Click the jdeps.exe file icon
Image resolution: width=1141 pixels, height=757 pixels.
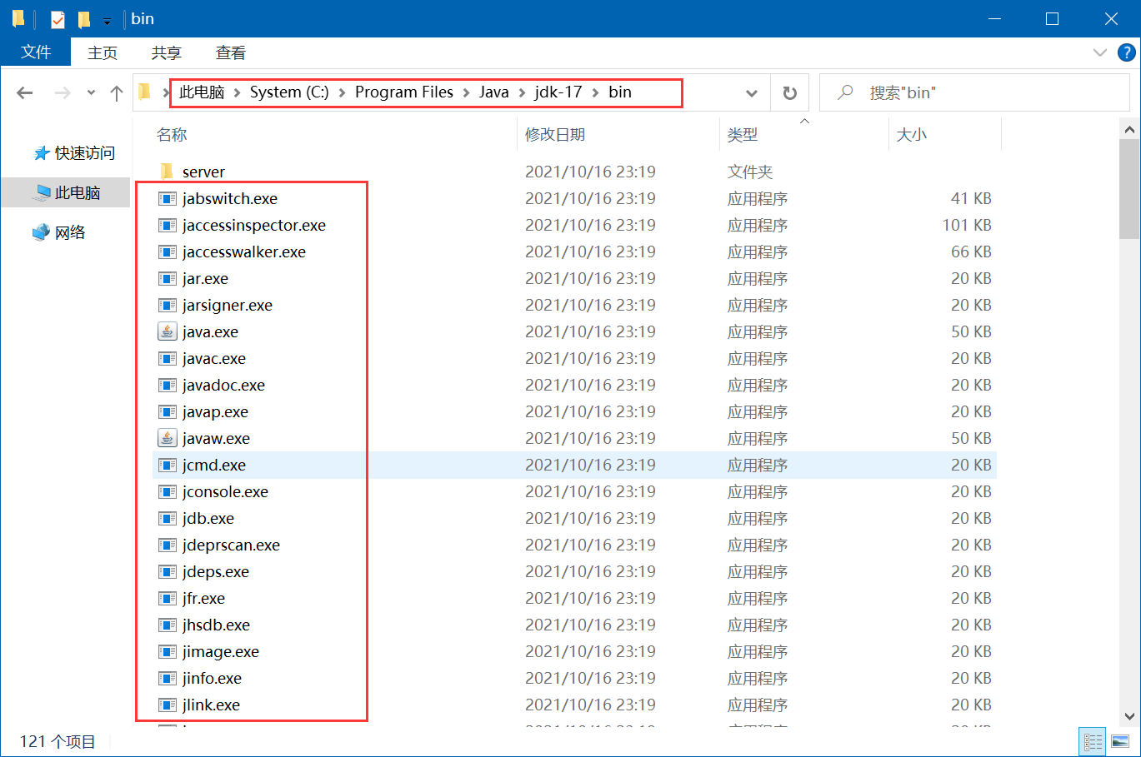point(168,571)
